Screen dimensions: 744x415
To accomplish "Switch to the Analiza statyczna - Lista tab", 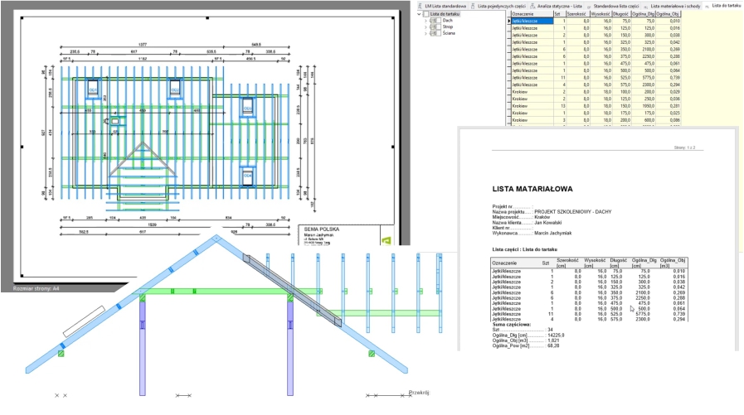I will pyautogui.click(x=552, y=5).
